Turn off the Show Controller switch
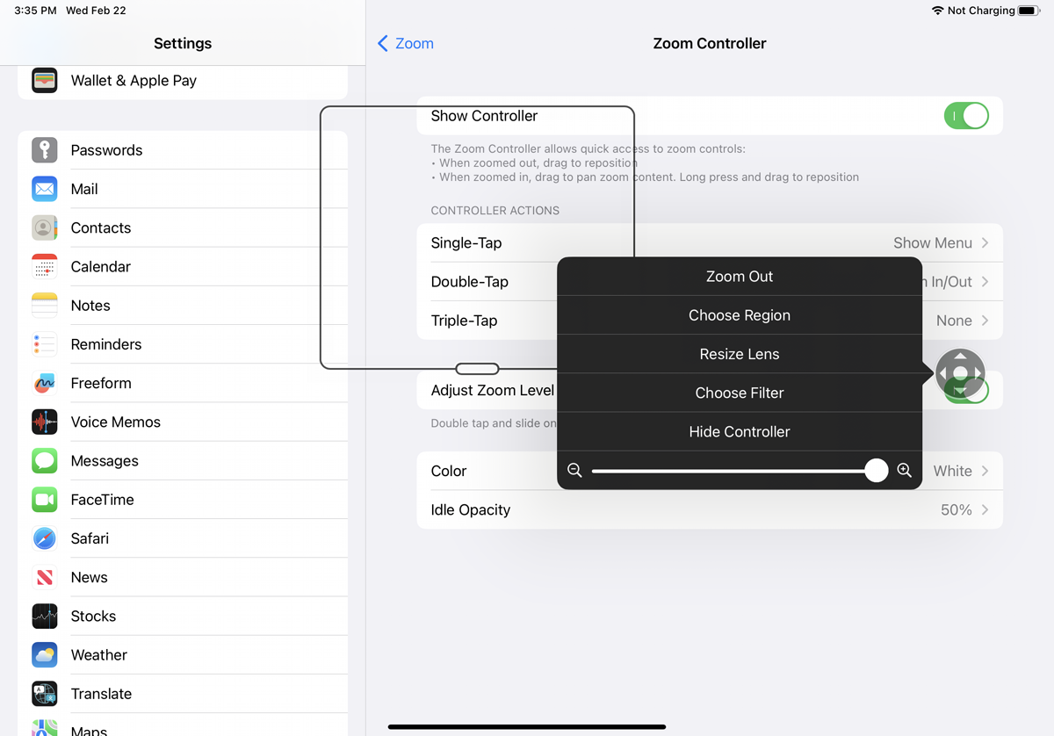Viewport: 1054px width, 736px height. point(966,115)
